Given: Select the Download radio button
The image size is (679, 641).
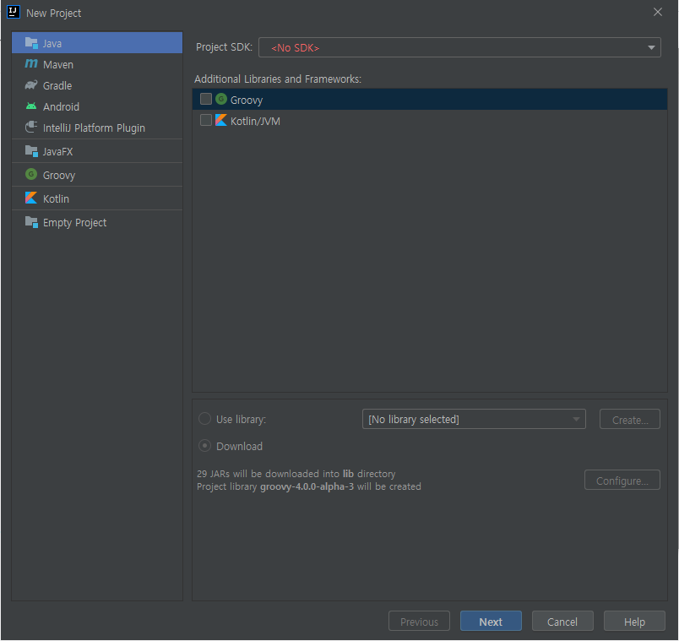Looking at the screenshot, I should click(x=204, y=446).
